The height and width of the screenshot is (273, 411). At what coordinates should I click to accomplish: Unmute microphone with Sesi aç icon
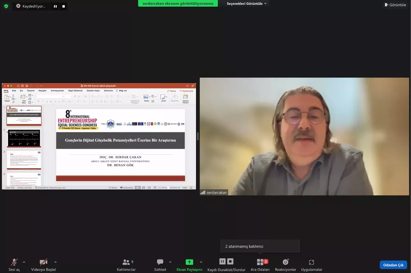(14, 262)
